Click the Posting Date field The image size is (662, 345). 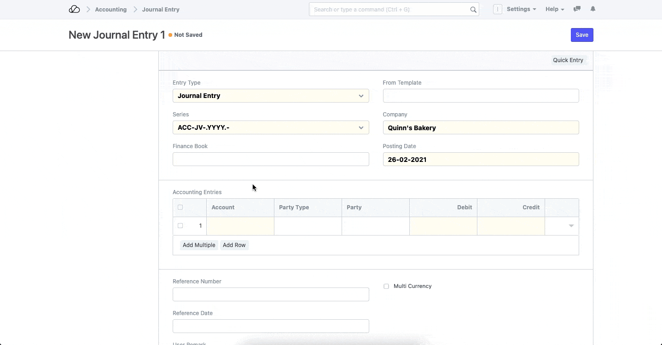[x=481, y=160]
